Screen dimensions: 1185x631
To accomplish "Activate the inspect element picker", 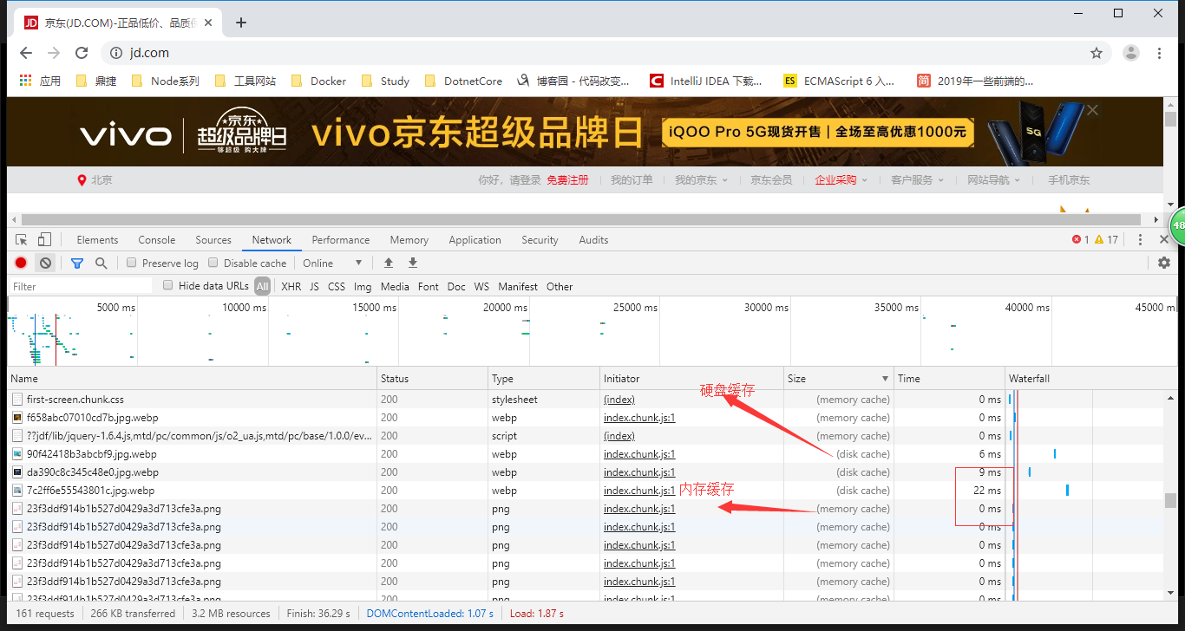I will click(x=22, y=240).
